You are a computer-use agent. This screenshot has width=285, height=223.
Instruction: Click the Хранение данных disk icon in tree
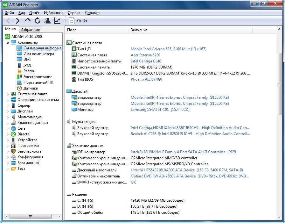point(13,123)
